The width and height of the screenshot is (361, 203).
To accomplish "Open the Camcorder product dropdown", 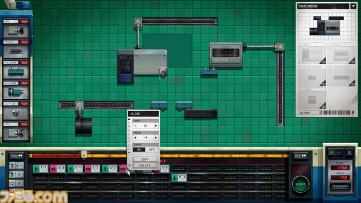I will pos(353,6).
